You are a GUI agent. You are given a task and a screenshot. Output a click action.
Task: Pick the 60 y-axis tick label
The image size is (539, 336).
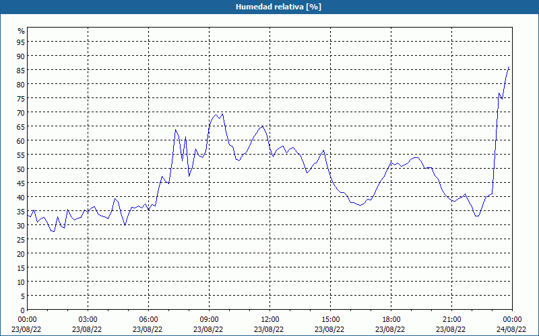point(21,140)
